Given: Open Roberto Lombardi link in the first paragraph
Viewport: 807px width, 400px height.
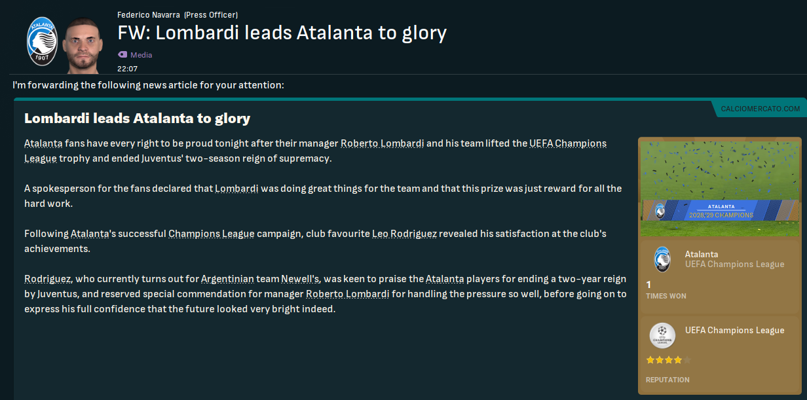Looking at the screenshot, I should 382,143.
